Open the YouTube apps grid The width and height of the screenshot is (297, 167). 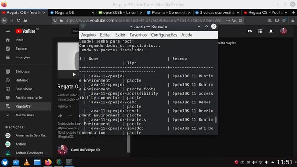(260, 31)
